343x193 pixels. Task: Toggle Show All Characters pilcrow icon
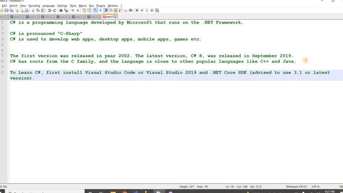tap(100, 11)
